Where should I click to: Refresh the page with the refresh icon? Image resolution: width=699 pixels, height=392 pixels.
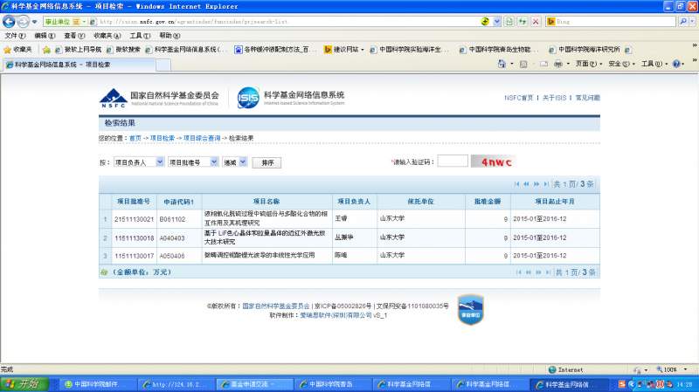click(x=522, y=21)
